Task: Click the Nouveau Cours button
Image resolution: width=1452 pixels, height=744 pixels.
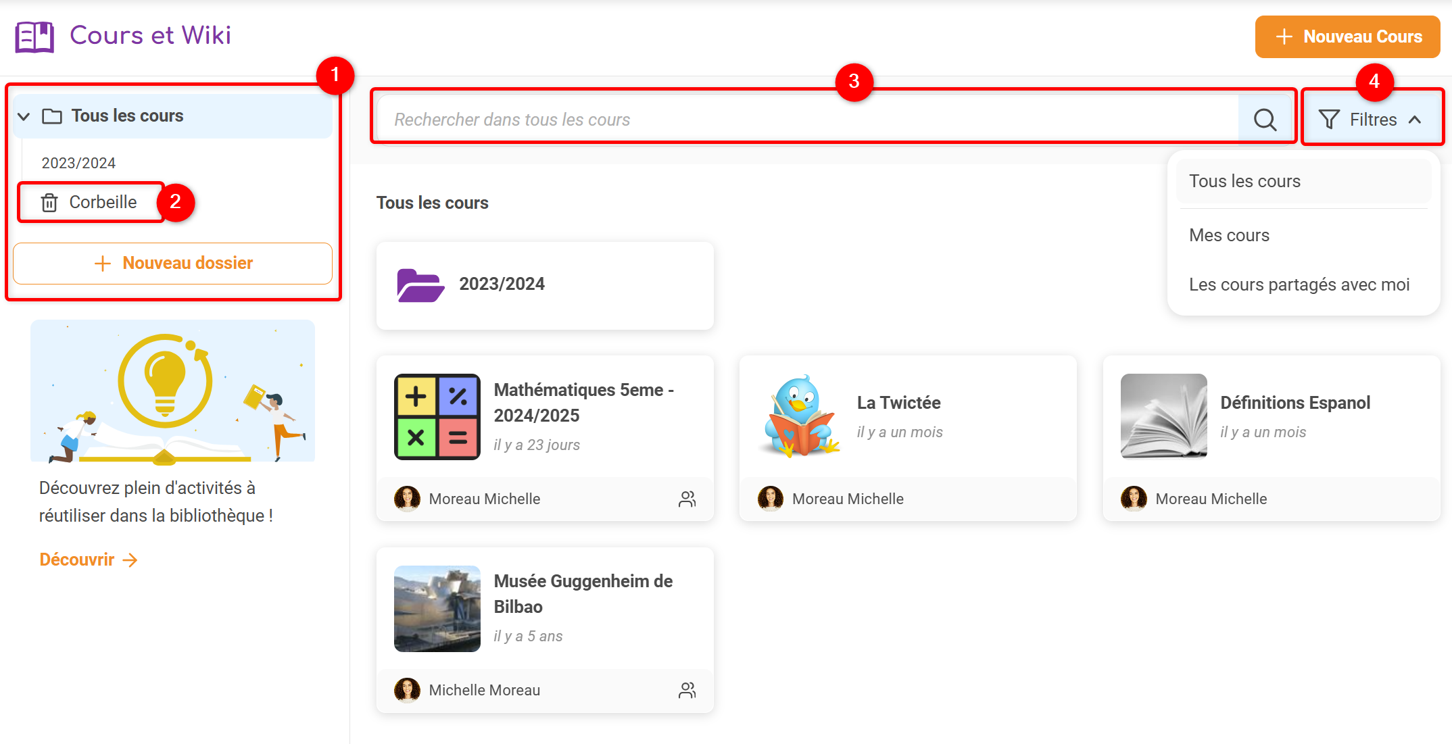Action: click(x=1347, y=36)
